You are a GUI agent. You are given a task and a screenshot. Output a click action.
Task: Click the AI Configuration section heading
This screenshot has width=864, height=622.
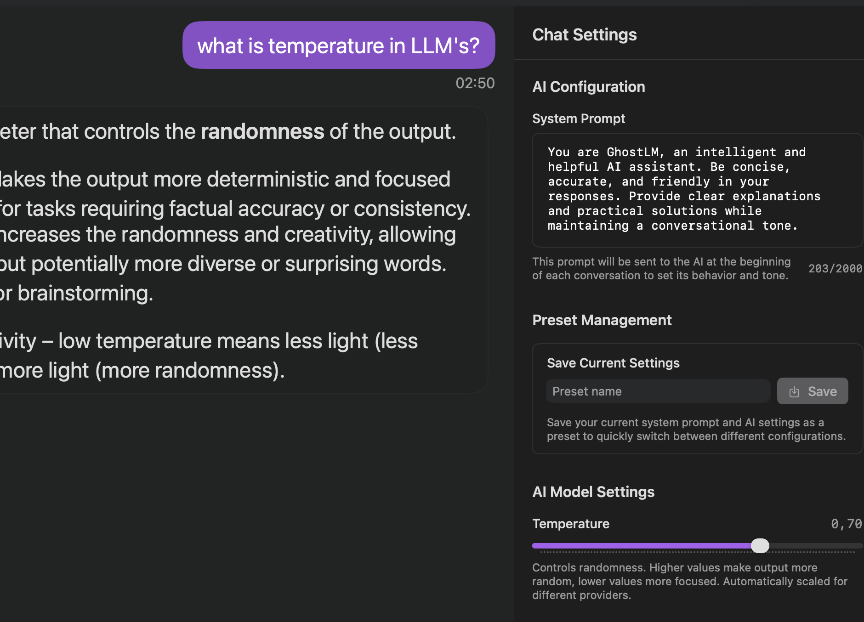588,87
